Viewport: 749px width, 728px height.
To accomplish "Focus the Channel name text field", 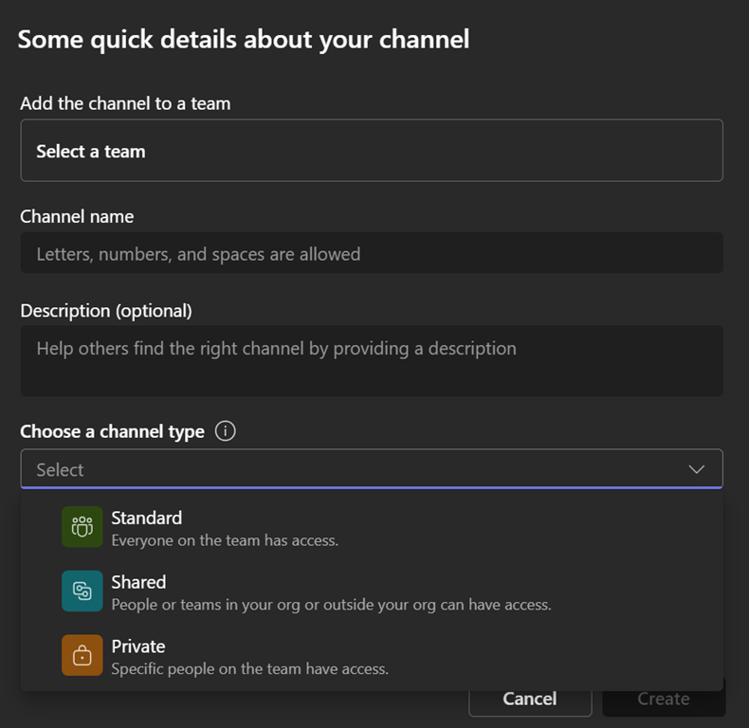I will (x=371, y=254).
